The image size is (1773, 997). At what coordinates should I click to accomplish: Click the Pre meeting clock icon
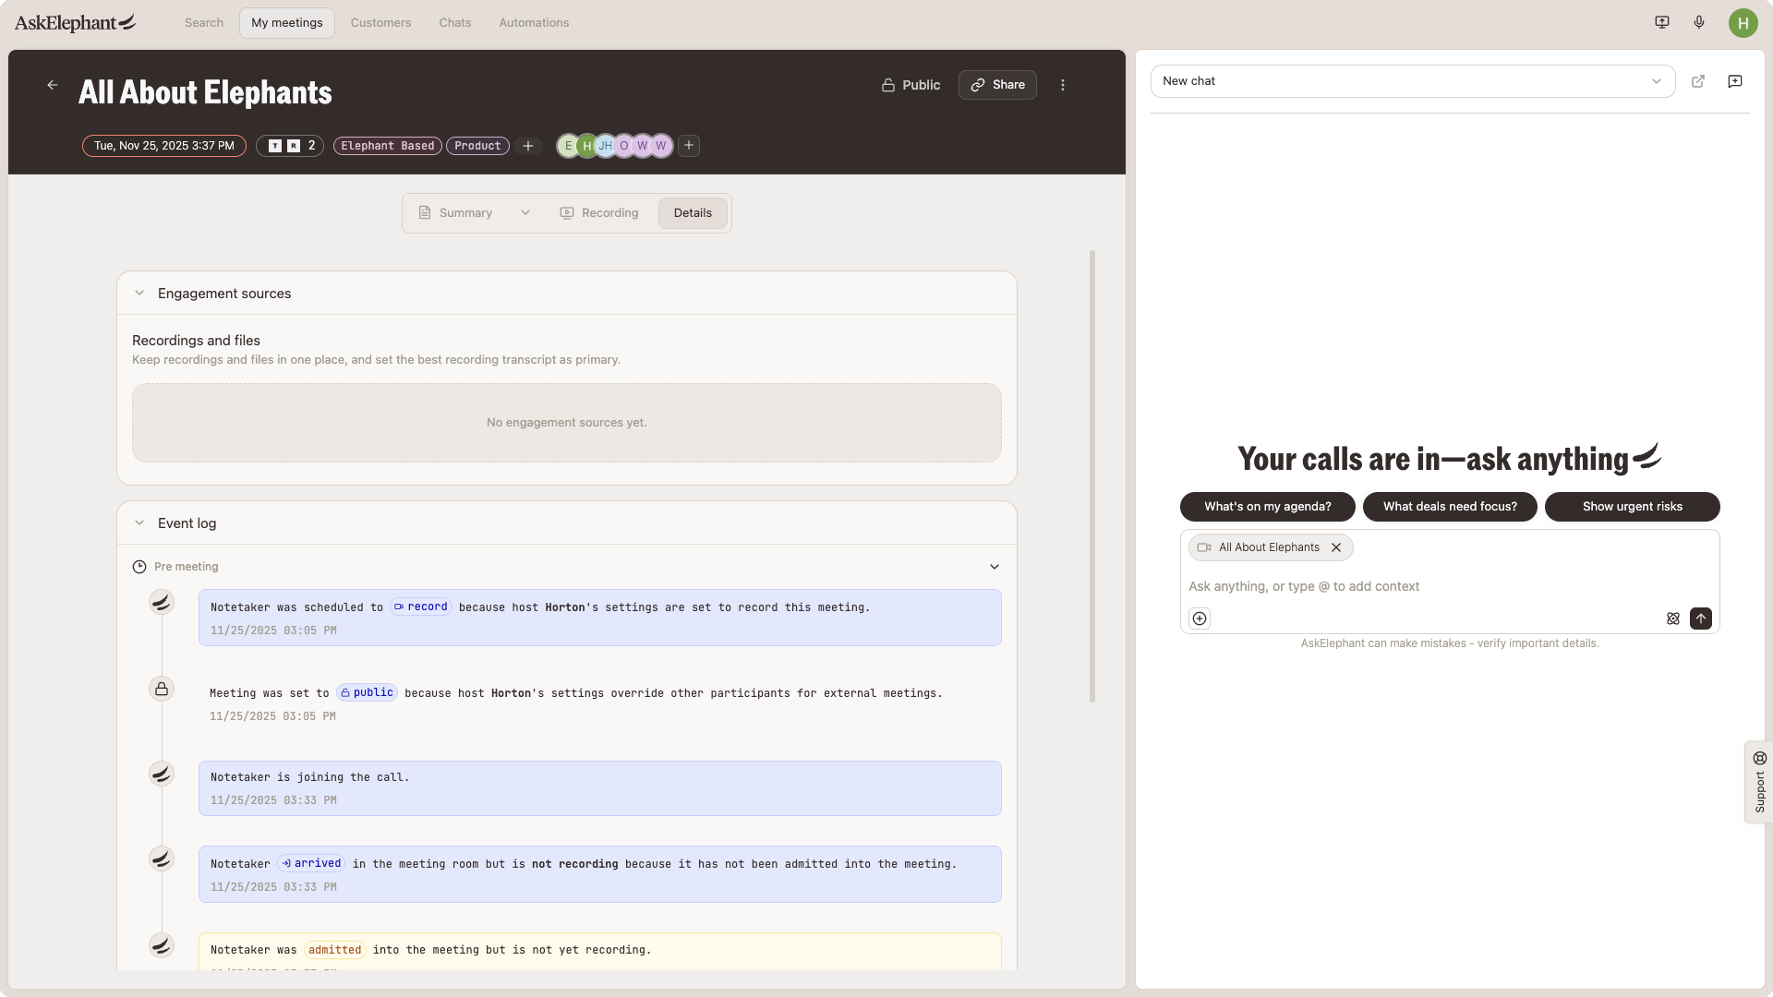click(x=139, y=567)
